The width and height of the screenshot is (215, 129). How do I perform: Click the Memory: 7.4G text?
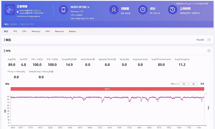tap(77, 11)
